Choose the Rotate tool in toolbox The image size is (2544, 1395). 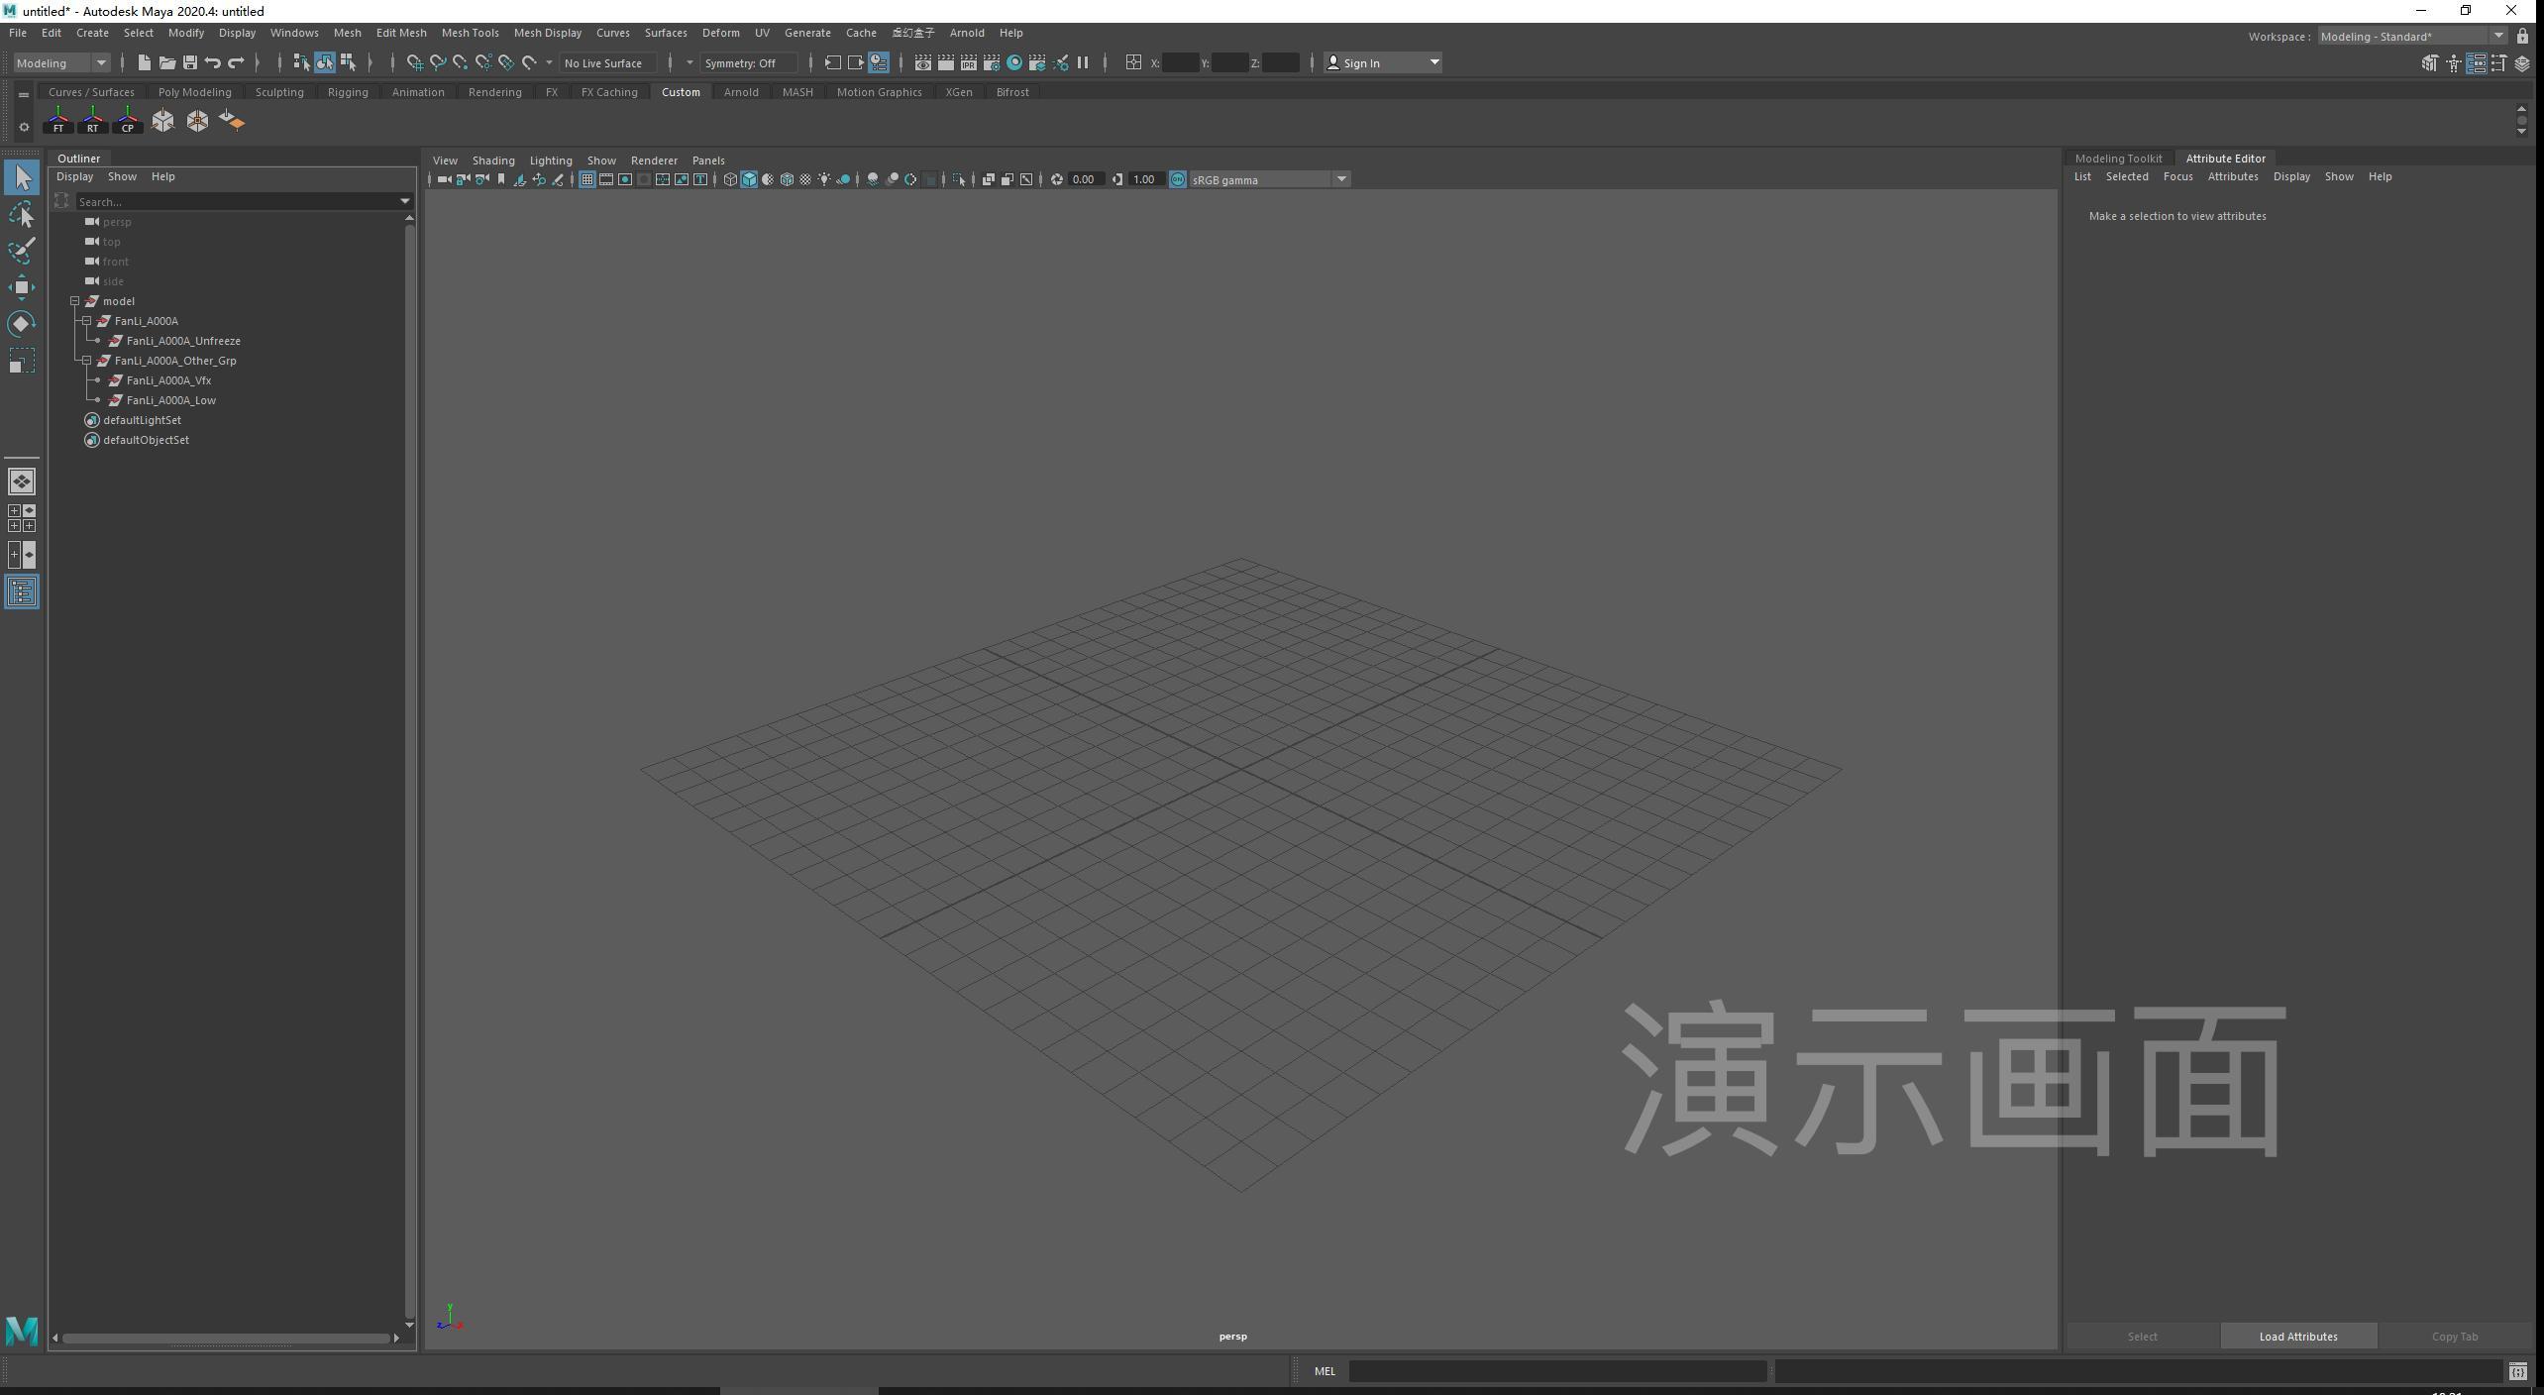click(22, 324)
